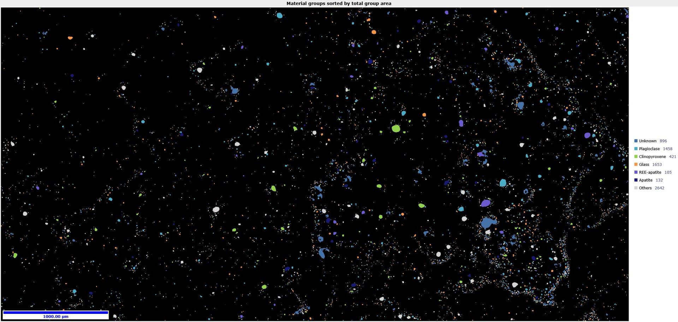Select the Apatite legend label text
This screenshot has width=678, height=322.
pos(646,180)
